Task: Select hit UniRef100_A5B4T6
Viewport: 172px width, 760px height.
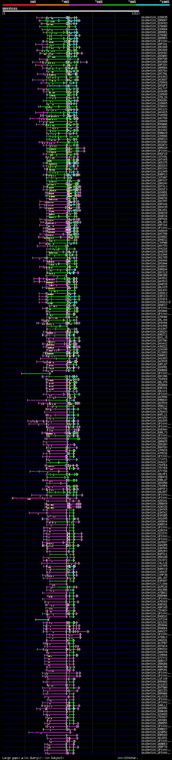Action: tap(154, 477)
